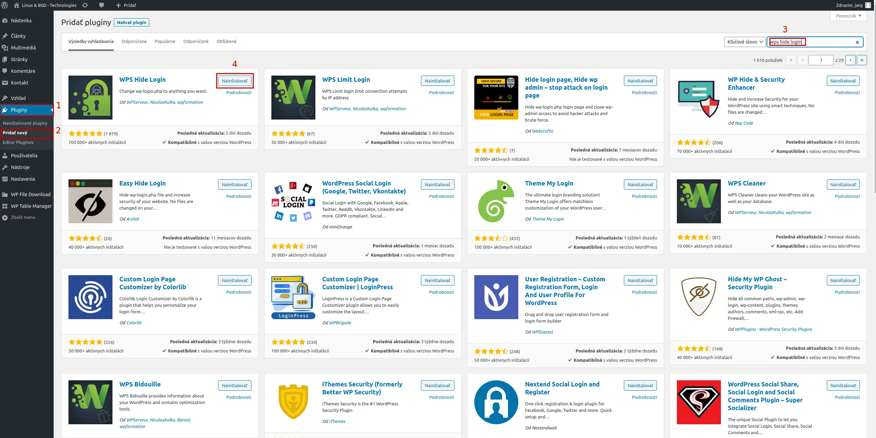Click the WordPress logo icon in admin bar

coord(5,5)
